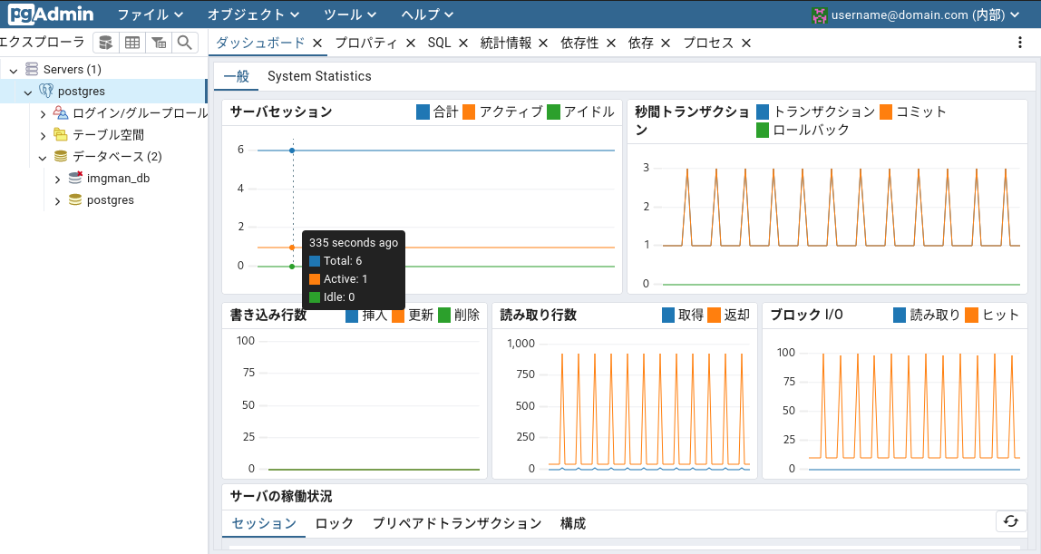The height and width of the screenshot is (554, 1041).
Task: Click the ログイン/グループロール users icon
Action: [61, 113]
